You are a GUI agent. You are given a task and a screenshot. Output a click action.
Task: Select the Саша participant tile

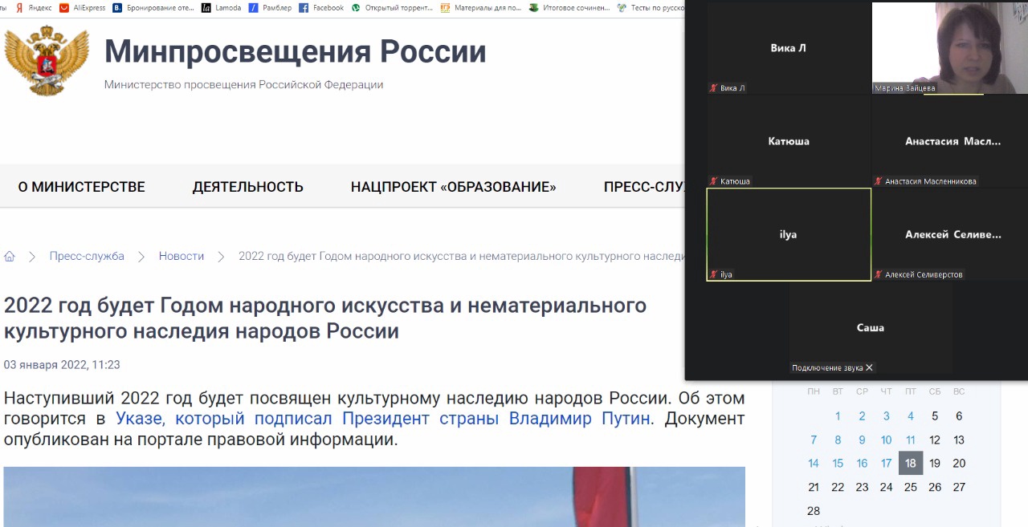click(x=871, y=327)
